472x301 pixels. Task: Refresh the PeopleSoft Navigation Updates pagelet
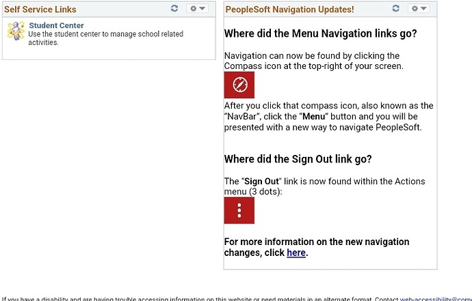click(x=396, y=8)
